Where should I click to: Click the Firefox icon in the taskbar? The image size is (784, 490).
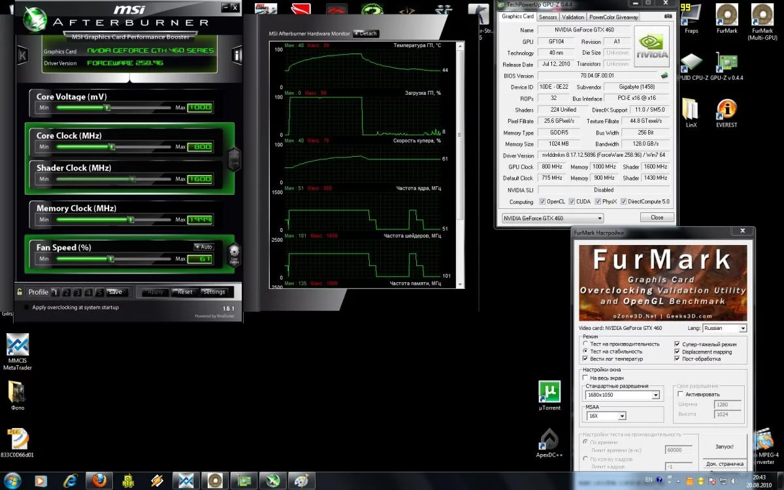click(99, 481)
